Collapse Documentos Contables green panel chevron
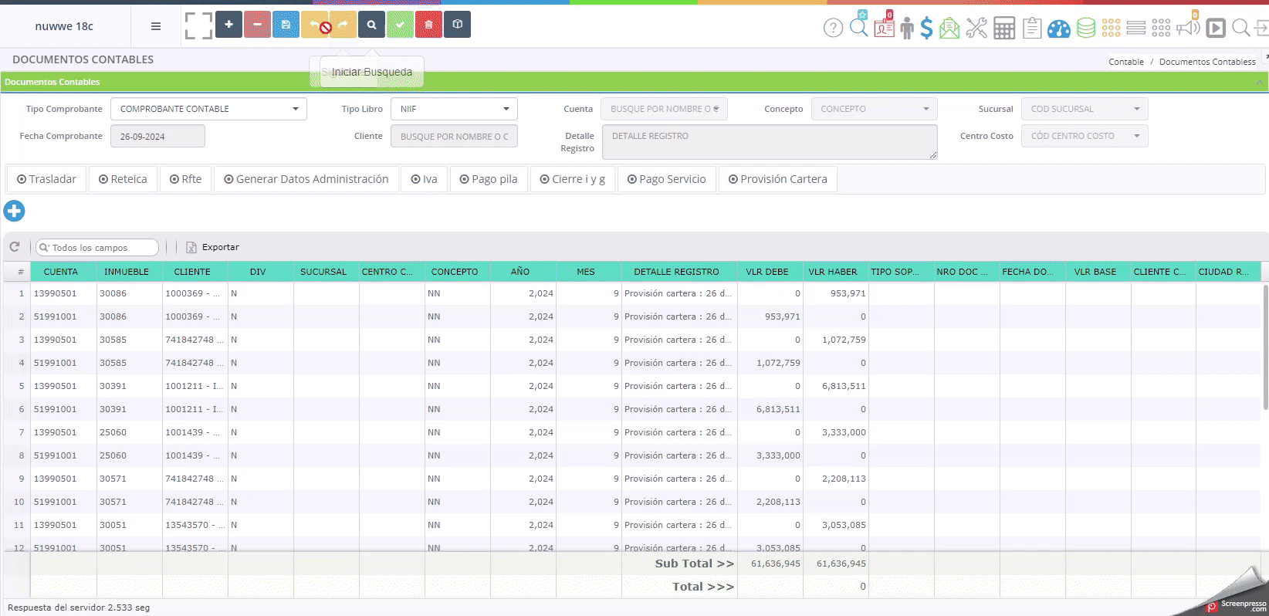Image resolution: width=1269 pixels, height=616 pixels. [1260, 82]
